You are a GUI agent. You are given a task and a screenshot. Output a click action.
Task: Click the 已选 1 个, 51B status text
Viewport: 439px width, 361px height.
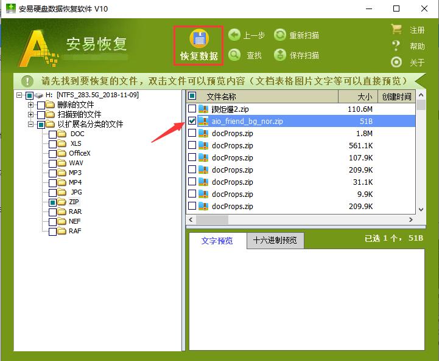(x=394, y=238)
